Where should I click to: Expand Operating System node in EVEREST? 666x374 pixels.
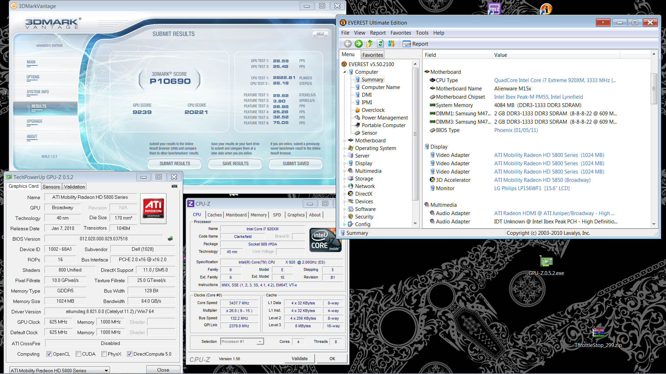coord(345,148)
